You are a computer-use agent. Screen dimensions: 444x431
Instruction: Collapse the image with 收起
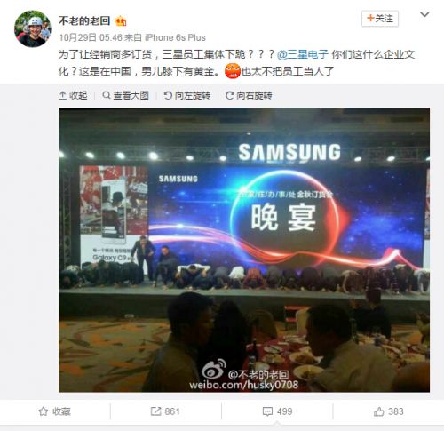point(73,95)
